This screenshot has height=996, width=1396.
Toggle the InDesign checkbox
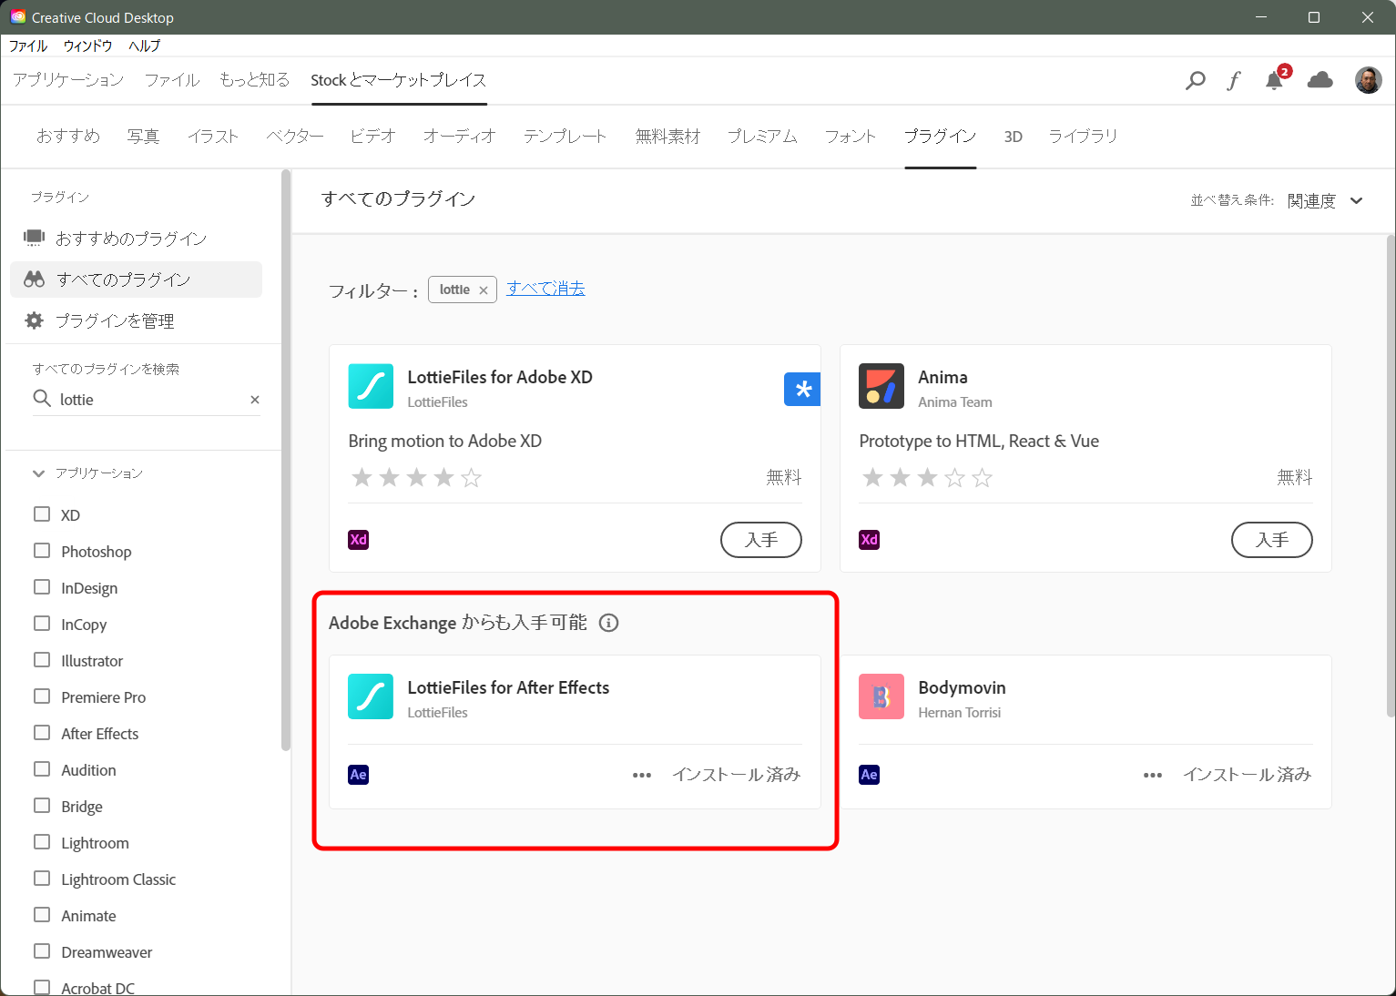tap(42, 587)
